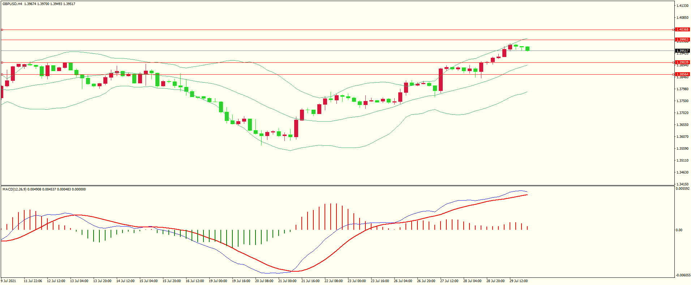Click the 1.39953 red price tag
Screen dimensions: 691x285
tap(682, 40)
